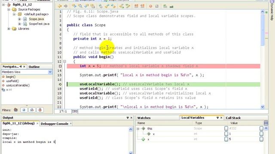Click the Back arrow in the editor toolbar
This screenshot has height=154, width=275.
tap(60, 6)
